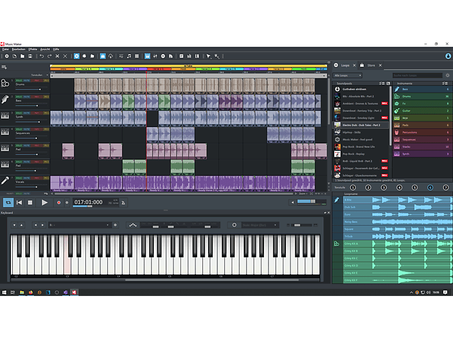This screenshot has height=338, width=453.
Task: Click the music note toolbar icon
Action: [x=129, y=56]
